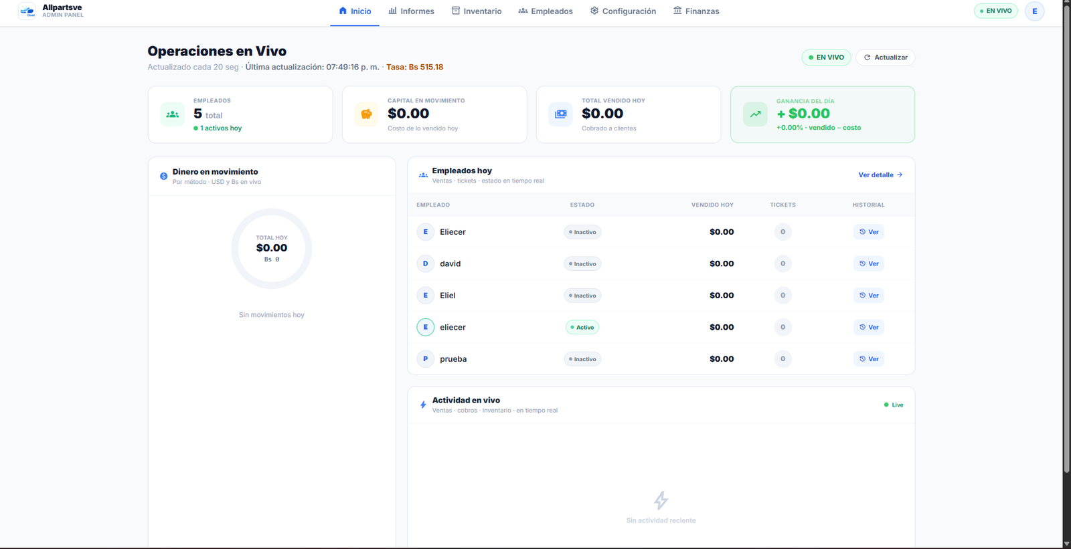Go to the Inventario tab
The height and width of the screenshot is (549, 1071).
(x=476, y=11)
